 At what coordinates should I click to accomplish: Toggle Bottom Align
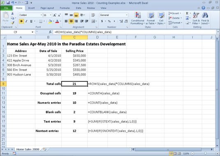(76, 15)
